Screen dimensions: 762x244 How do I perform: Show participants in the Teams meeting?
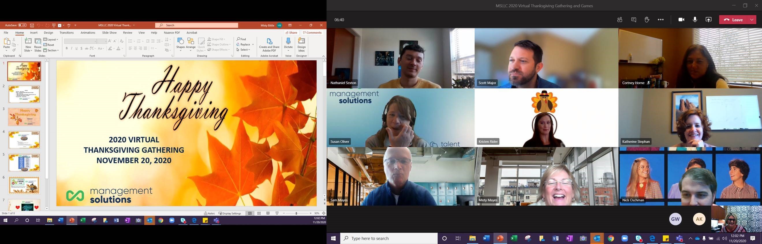coord(620,20)
